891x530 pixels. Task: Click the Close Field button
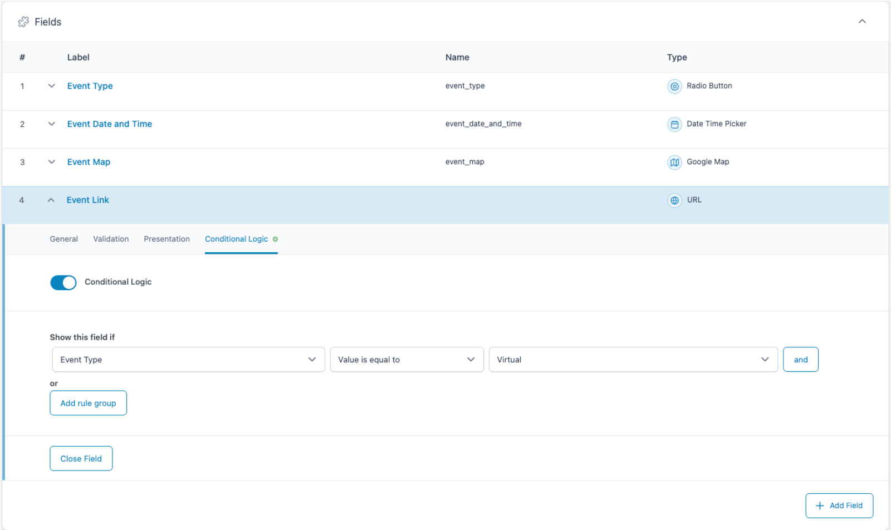81,458
